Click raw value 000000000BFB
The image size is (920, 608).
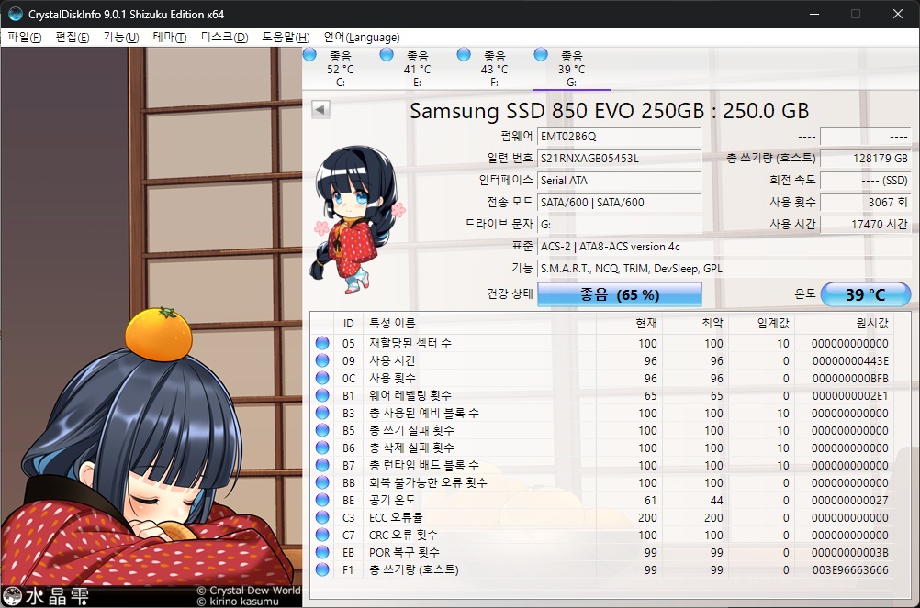pos(850,379)
